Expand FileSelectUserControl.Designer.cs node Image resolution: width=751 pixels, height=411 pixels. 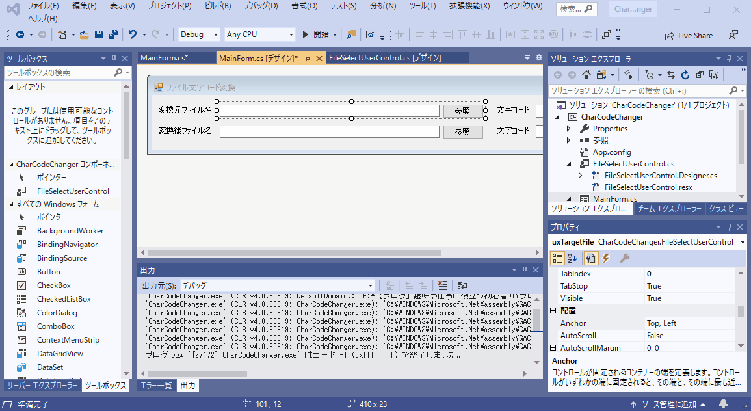coord(580,176)
